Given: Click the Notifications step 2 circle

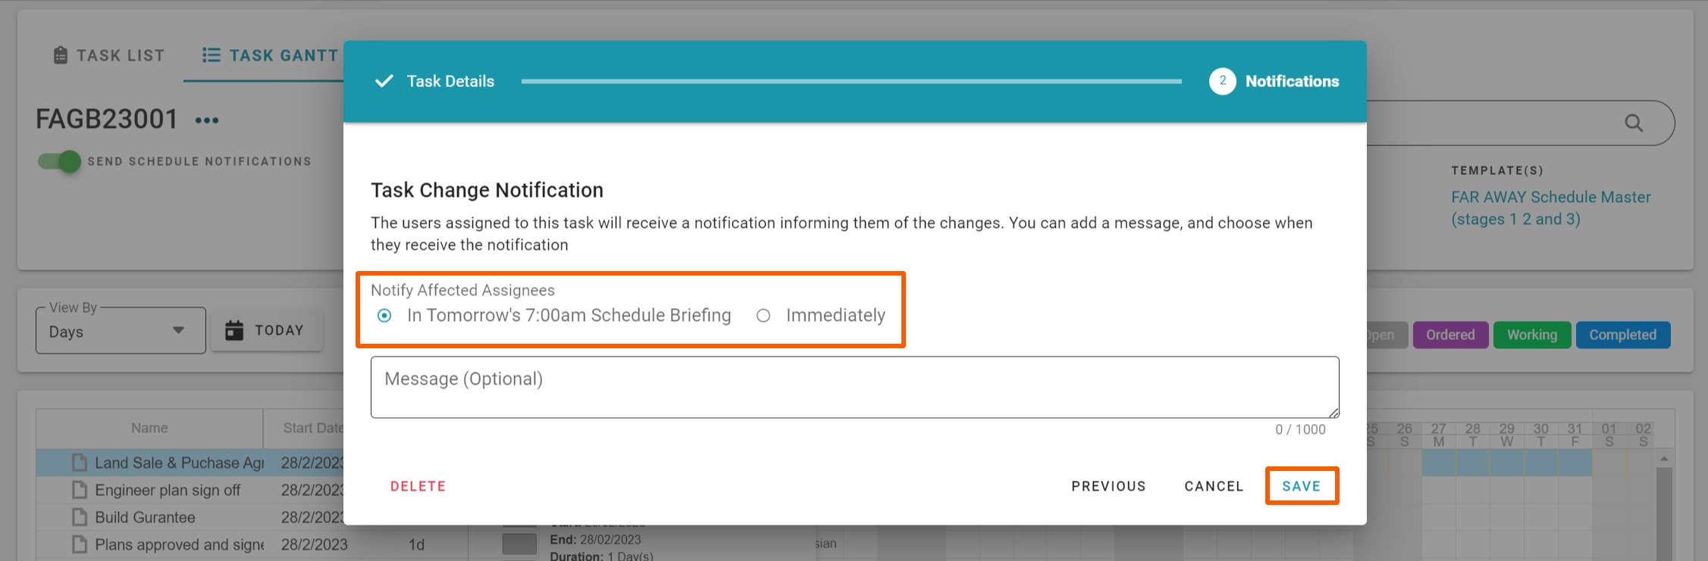Looking at the screenshot, I should 1222,81.
